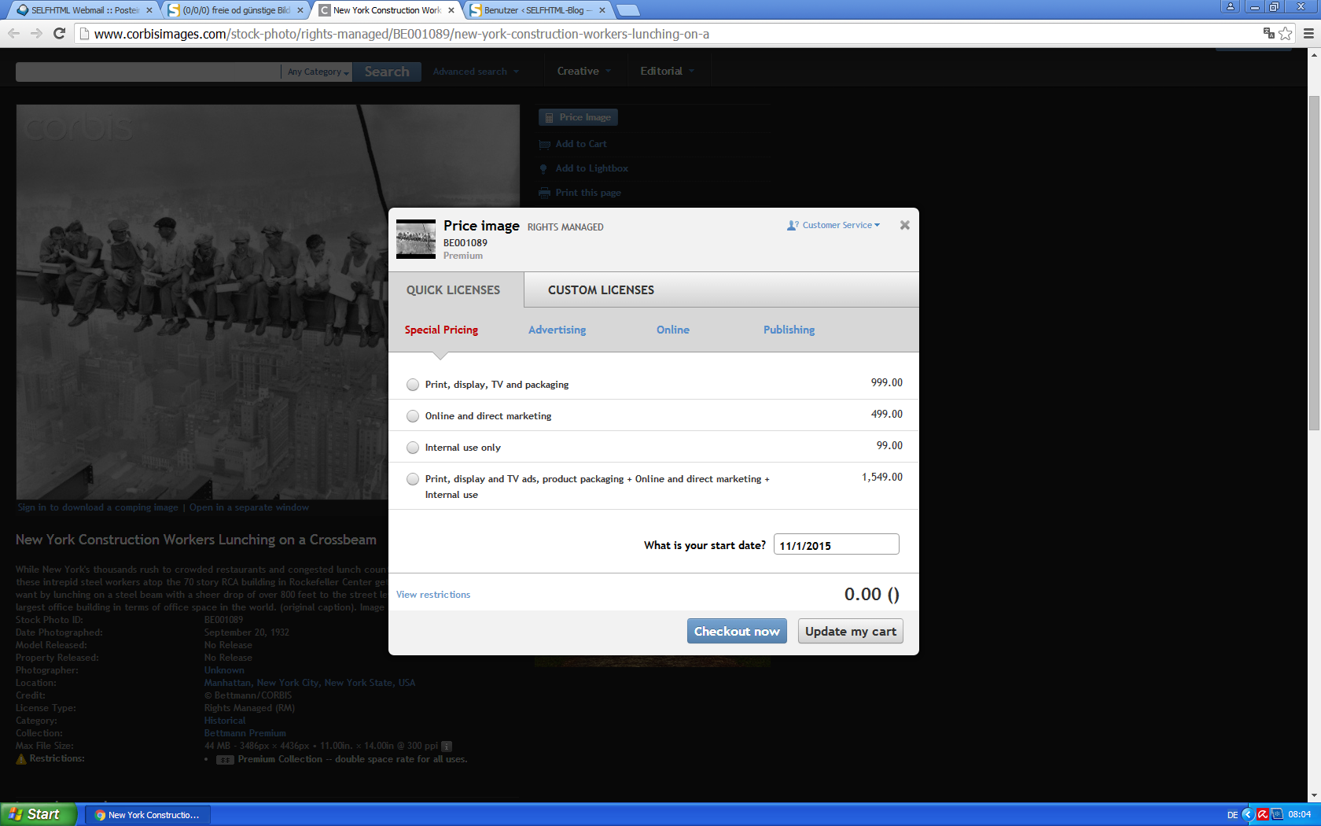Switch to Custom Licenses tab
The width and height of the screenshot is (1321, 826).
pos(601,289)
